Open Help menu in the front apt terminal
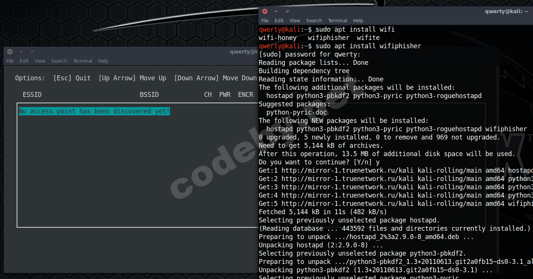The height and width of the screenshot is (279, 533). click(x=358, y=21)
